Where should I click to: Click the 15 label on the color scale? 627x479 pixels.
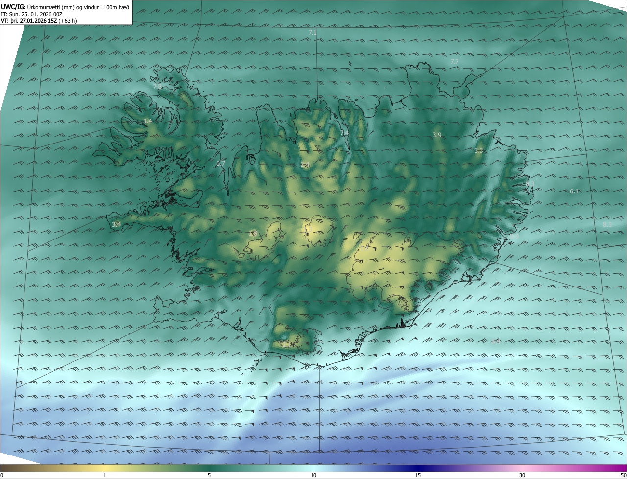pyautogui.click(x=418, y=475)
